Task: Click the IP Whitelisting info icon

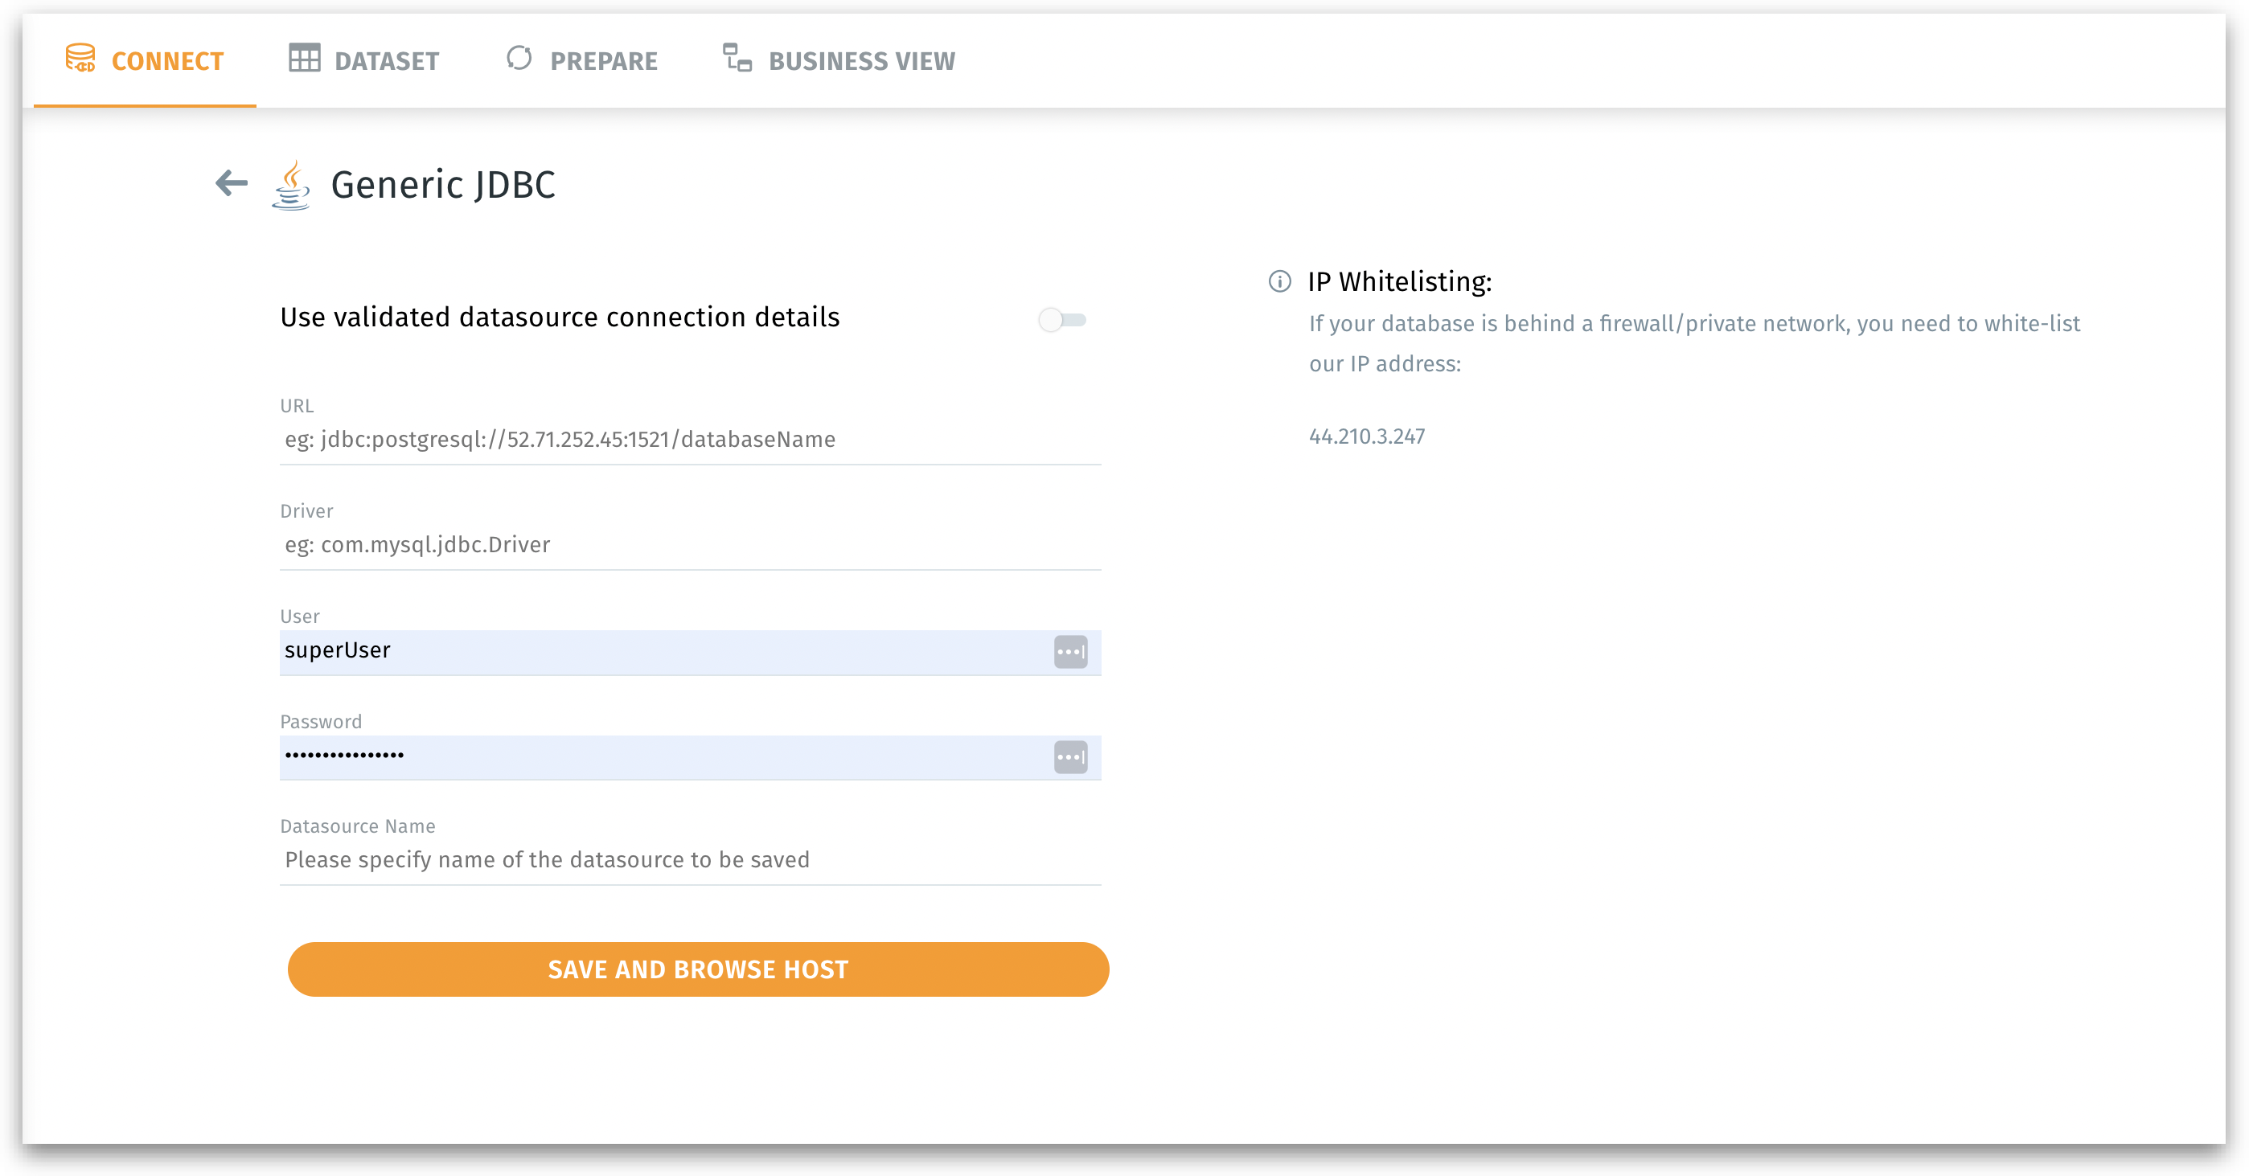Action: [x=1280, y=282]
